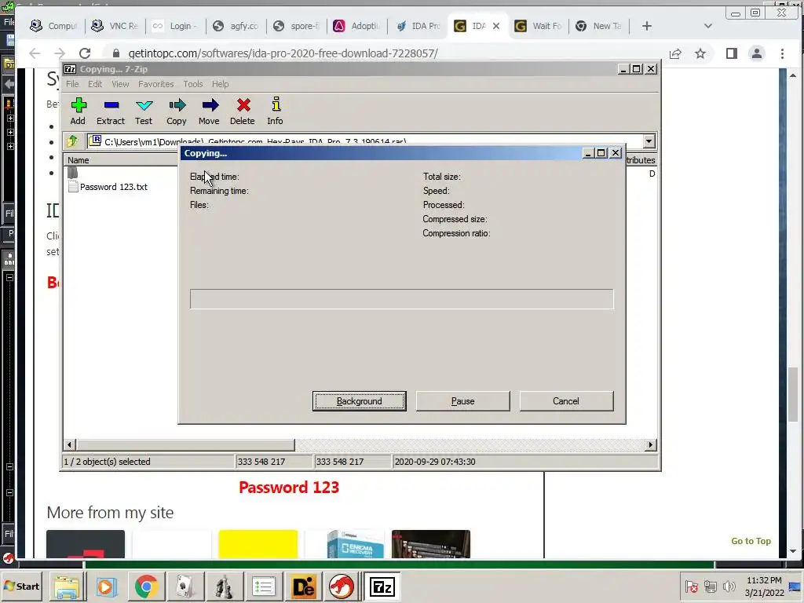Click the Move toolbar icon
Screen dimensions: 804x603
coord(209,111)
